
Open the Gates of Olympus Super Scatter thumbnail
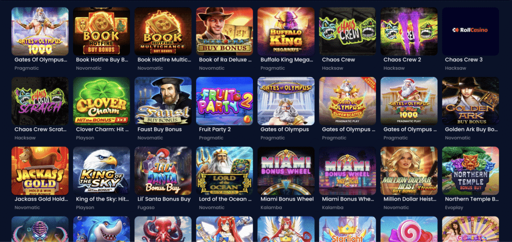[x=347, y=101]
